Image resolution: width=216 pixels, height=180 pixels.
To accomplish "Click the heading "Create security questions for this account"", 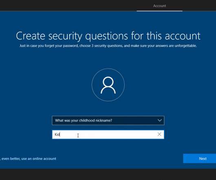I will point(108,36).
